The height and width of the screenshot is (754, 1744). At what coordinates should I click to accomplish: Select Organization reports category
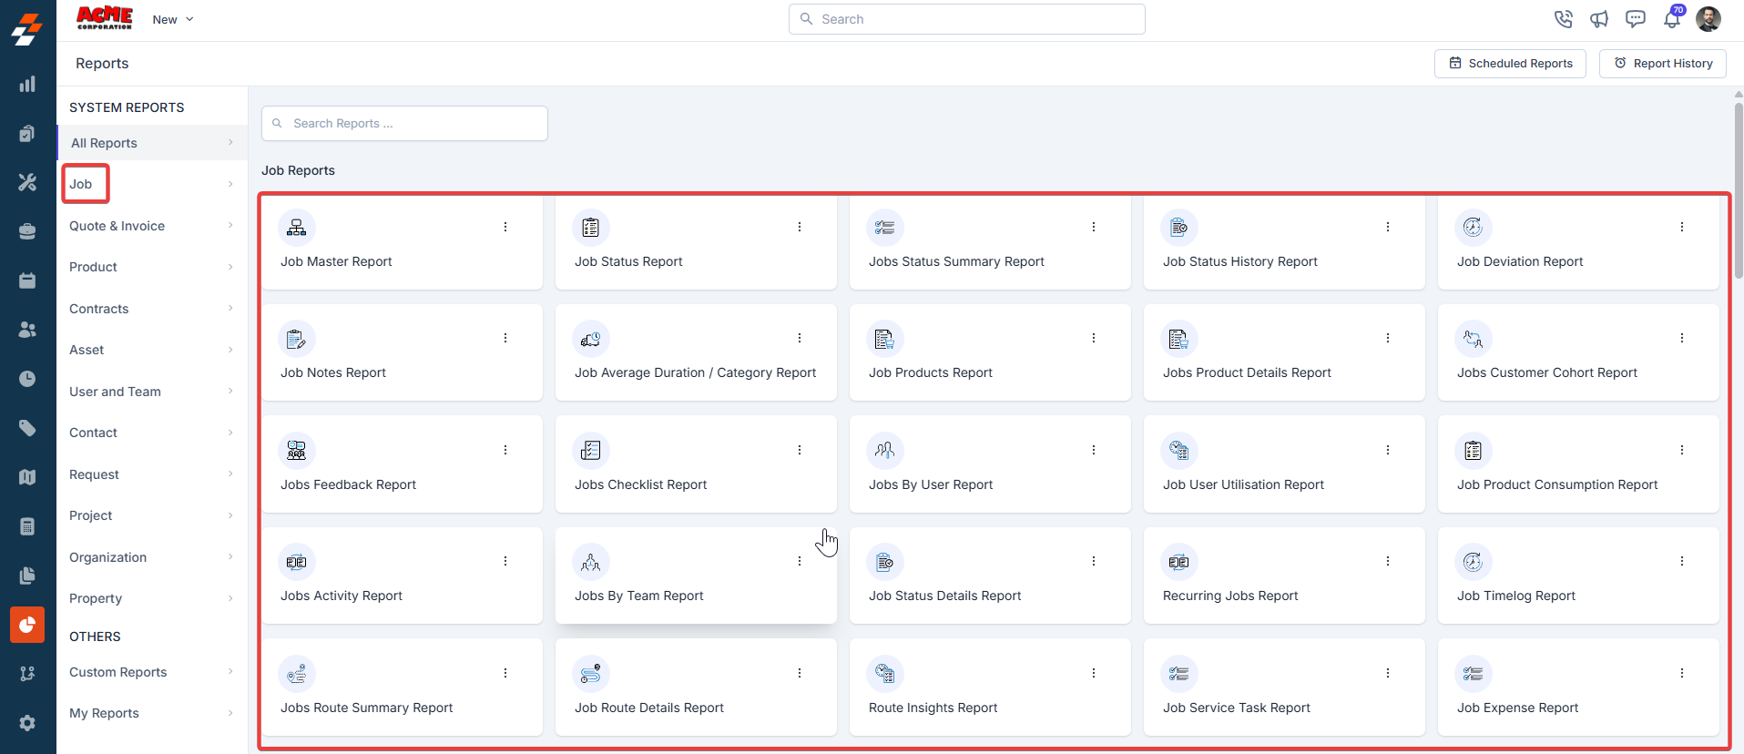coord(152,557)
